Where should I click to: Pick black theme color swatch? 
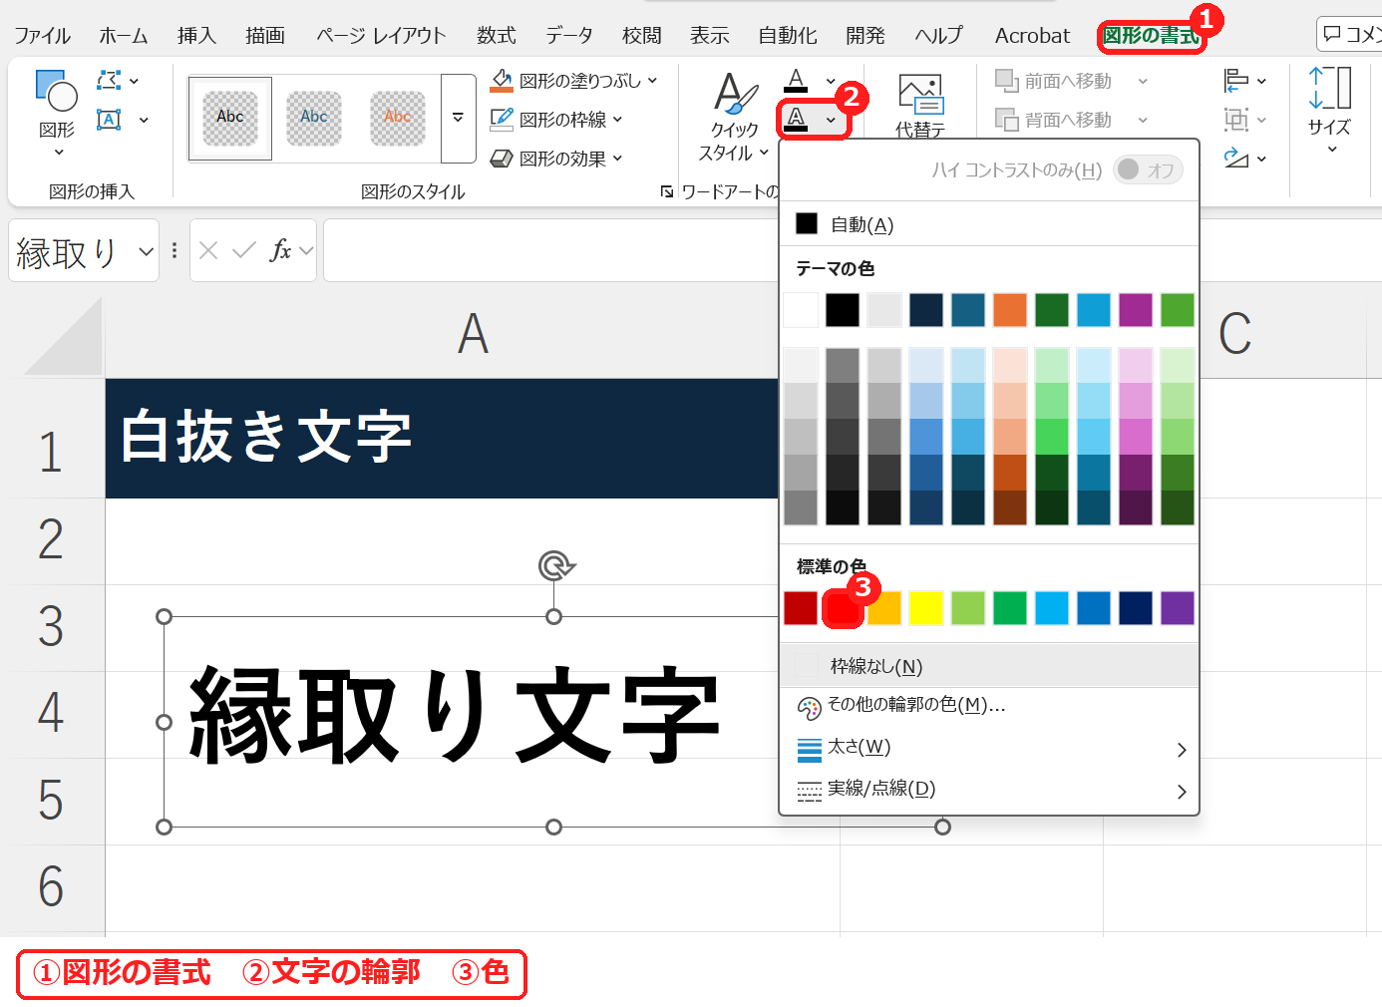(x=843, y=310)
